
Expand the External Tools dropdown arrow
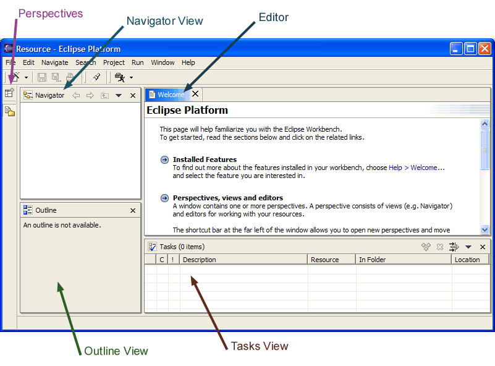pyautogui.click(x=131, y=78)
